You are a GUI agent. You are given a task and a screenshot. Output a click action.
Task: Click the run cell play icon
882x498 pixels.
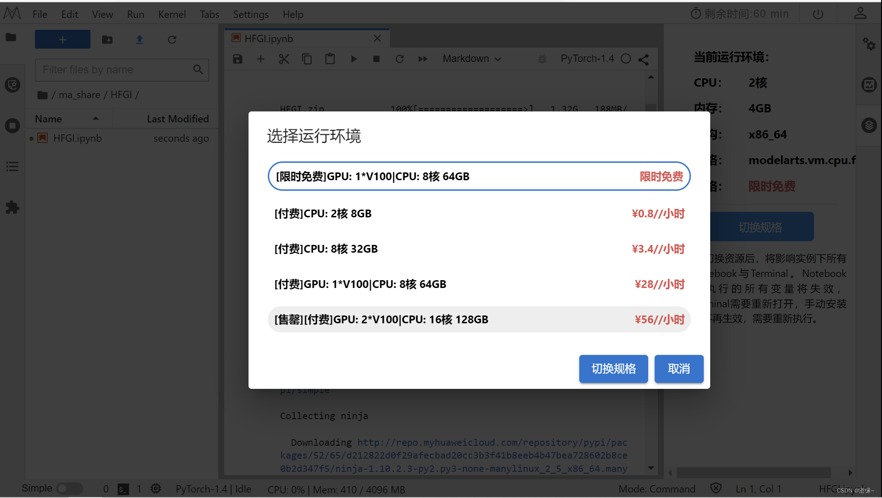(x=354, y=59)
